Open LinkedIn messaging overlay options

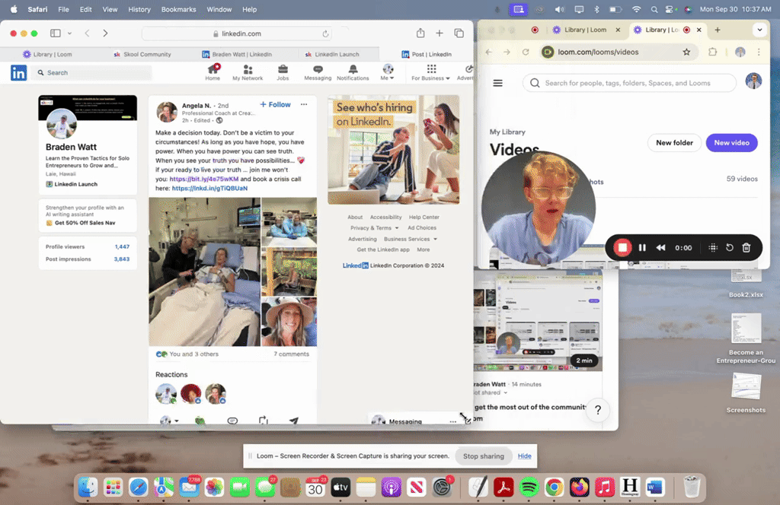452,421
